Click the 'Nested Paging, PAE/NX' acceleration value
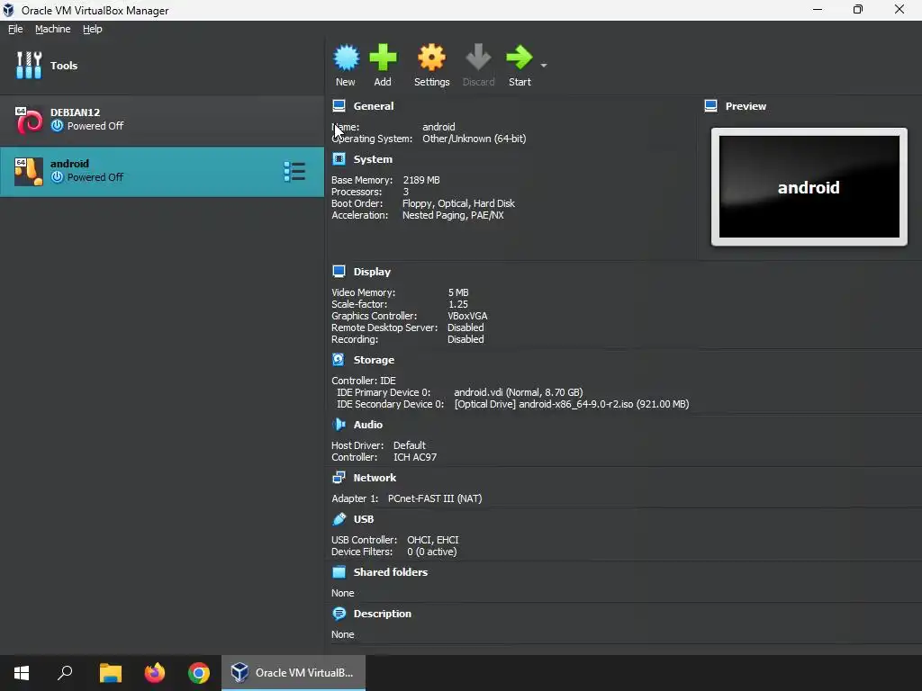The width and height of the screenshot is (922, 691). (x=453, y=215)
